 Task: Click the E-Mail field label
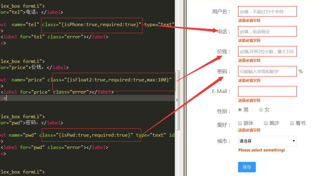pyautogui.click(x=221, y=91)
